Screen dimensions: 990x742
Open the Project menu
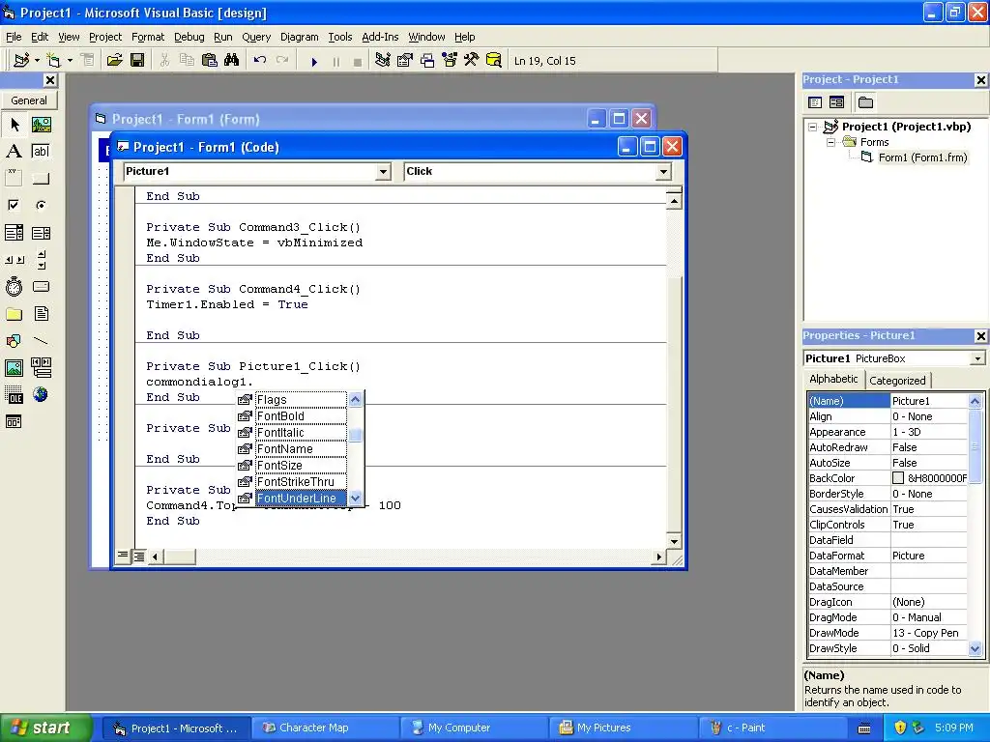point(104,37)
